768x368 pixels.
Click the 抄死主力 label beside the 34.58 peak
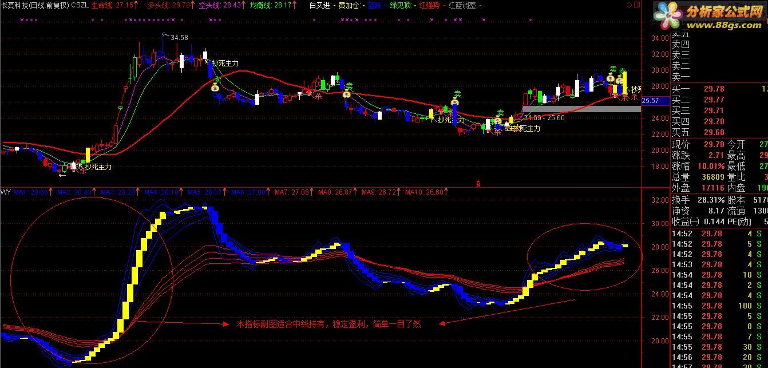click(x=224, y=63)
